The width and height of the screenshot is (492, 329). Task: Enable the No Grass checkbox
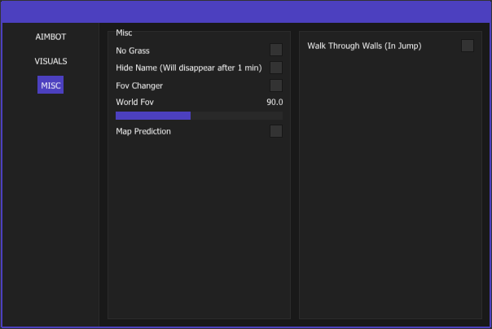[276, 50]
